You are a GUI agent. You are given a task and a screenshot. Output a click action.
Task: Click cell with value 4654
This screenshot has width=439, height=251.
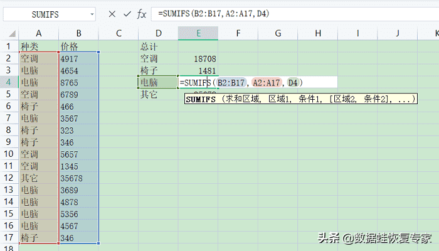(78, 70)
